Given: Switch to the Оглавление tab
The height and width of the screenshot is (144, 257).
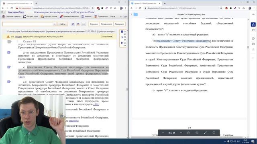Looking at the screenshot, I should pos(106,24).
